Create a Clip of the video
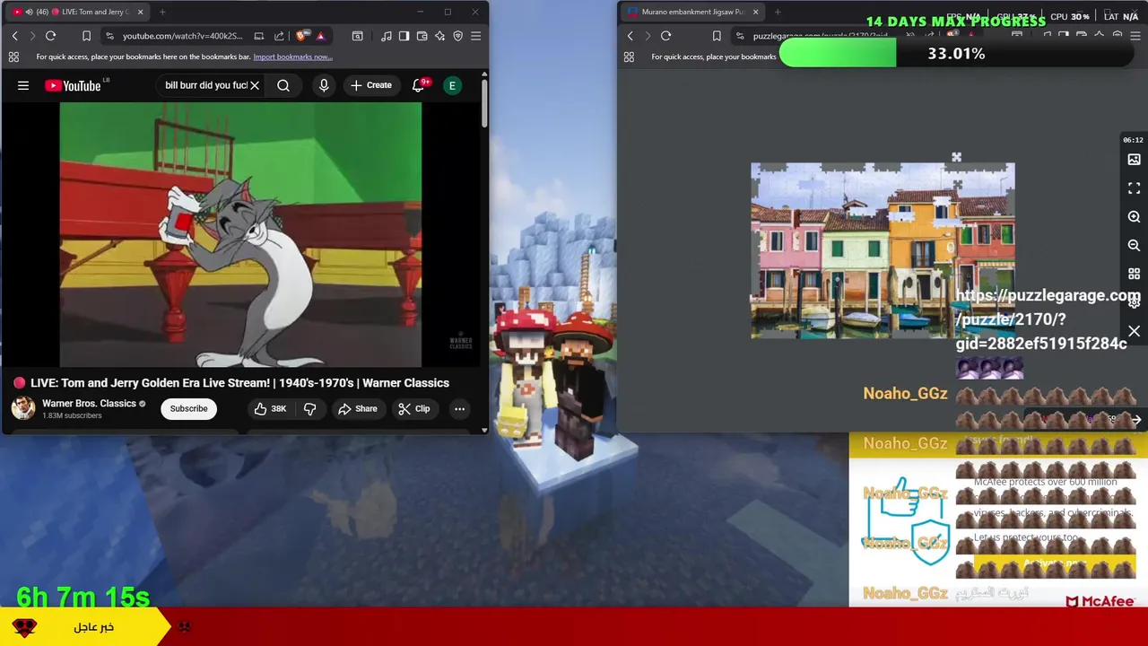Screen dimensions: 1148x646 [x=413, y=408]
